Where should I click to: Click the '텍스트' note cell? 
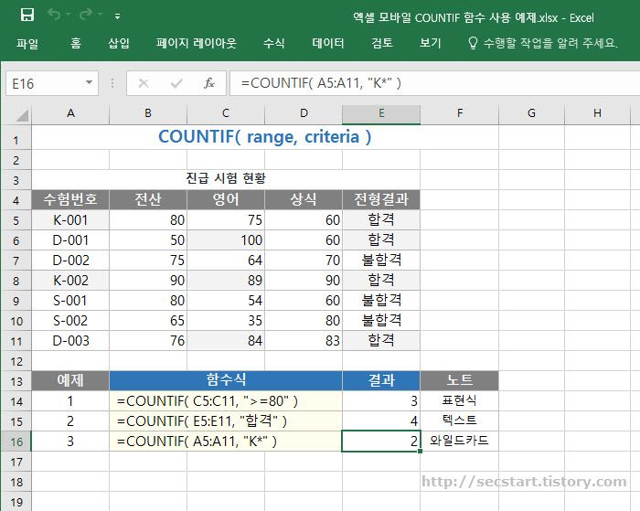coord(459,421)
